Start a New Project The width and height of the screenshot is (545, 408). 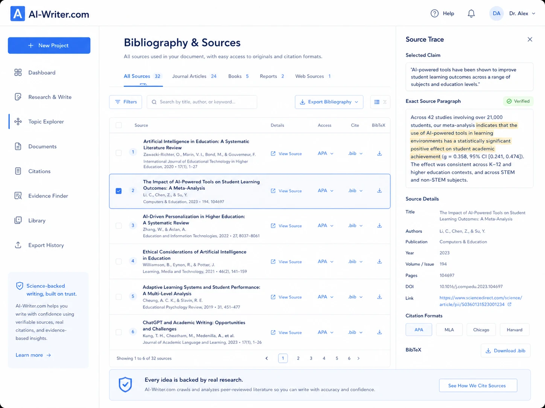pos(49,45)
